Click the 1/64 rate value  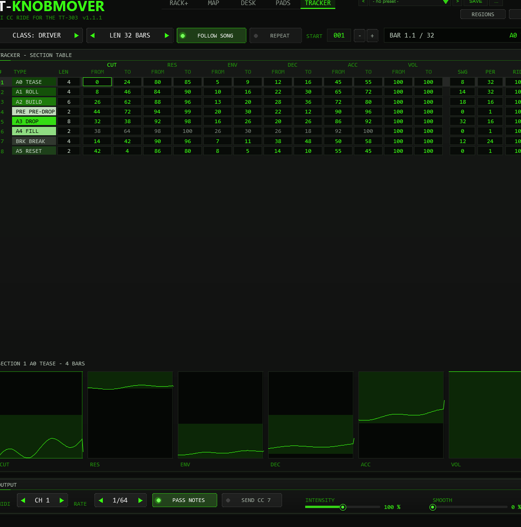coord(120,500)
